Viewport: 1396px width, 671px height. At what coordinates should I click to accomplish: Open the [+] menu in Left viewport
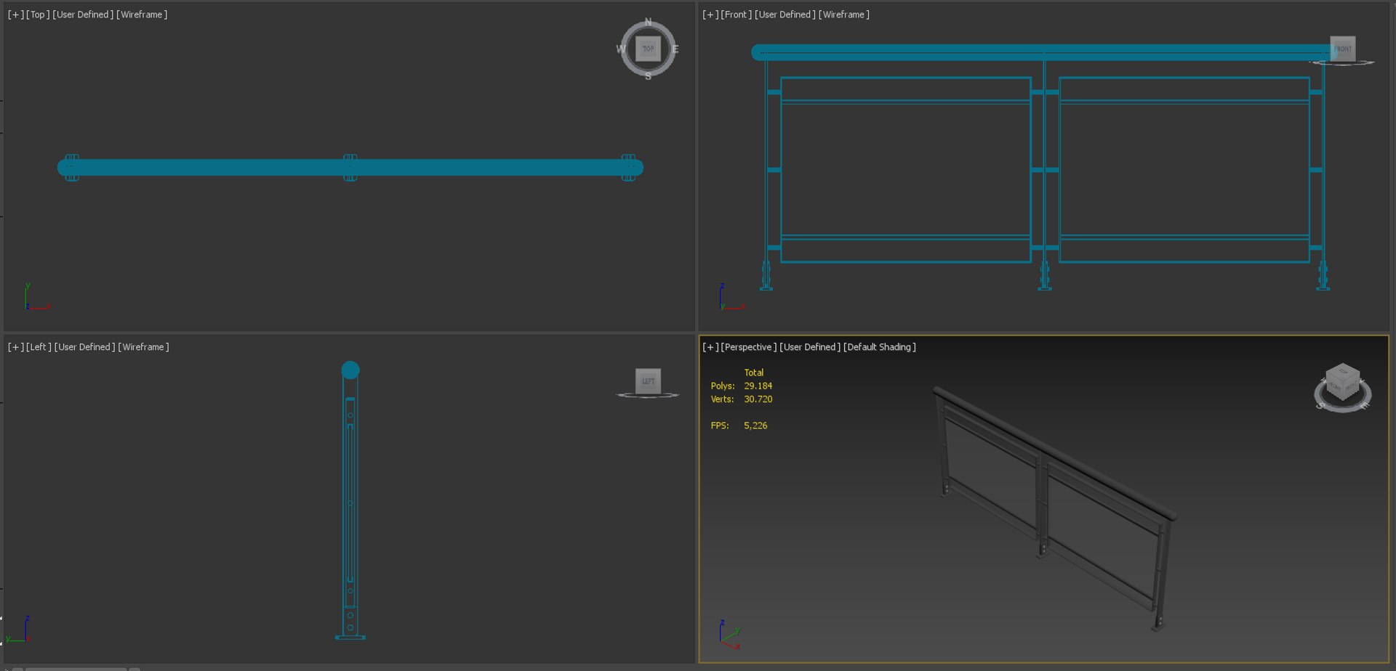[15, 347]
